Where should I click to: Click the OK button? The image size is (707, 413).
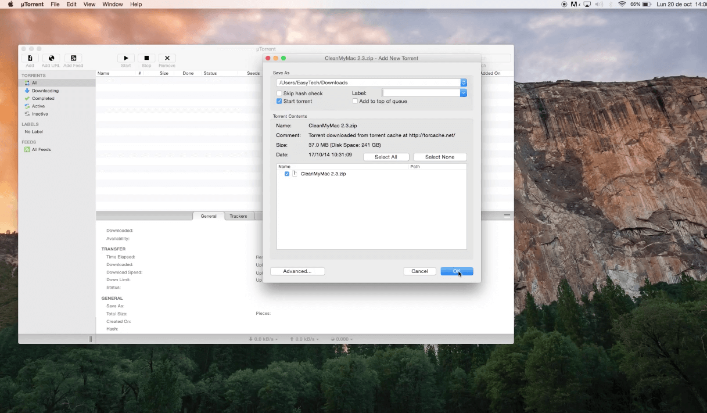(457, 271)
